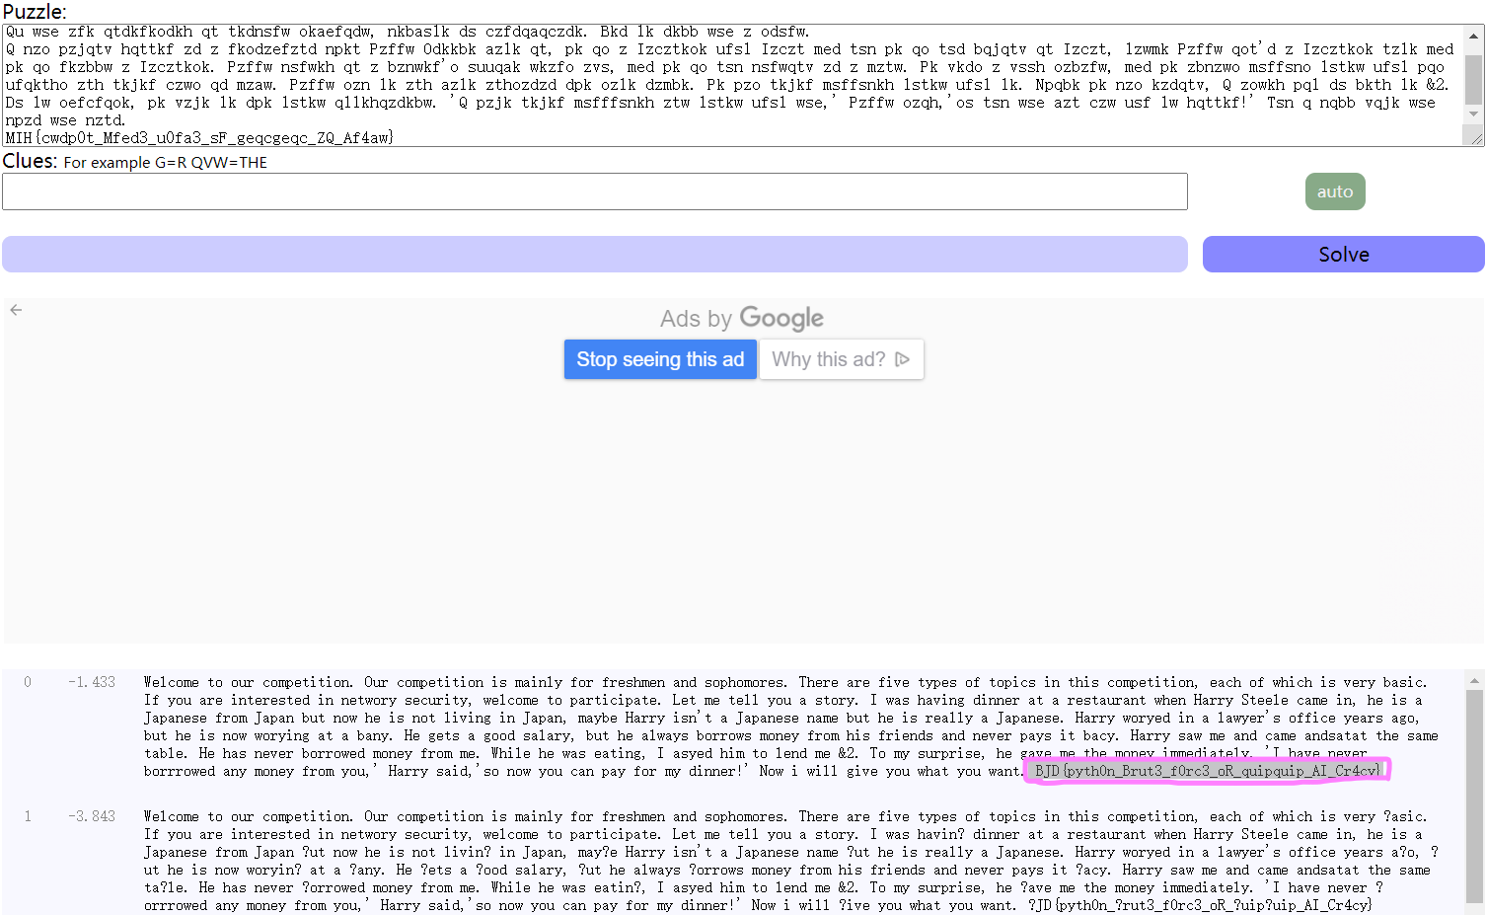This screenshot has width=1486, height=915.
Task: Click the score -3.843 of solution 1
Action: 92,816
